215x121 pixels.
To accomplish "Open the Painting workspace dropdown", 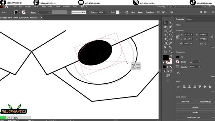I will [163, 7].
